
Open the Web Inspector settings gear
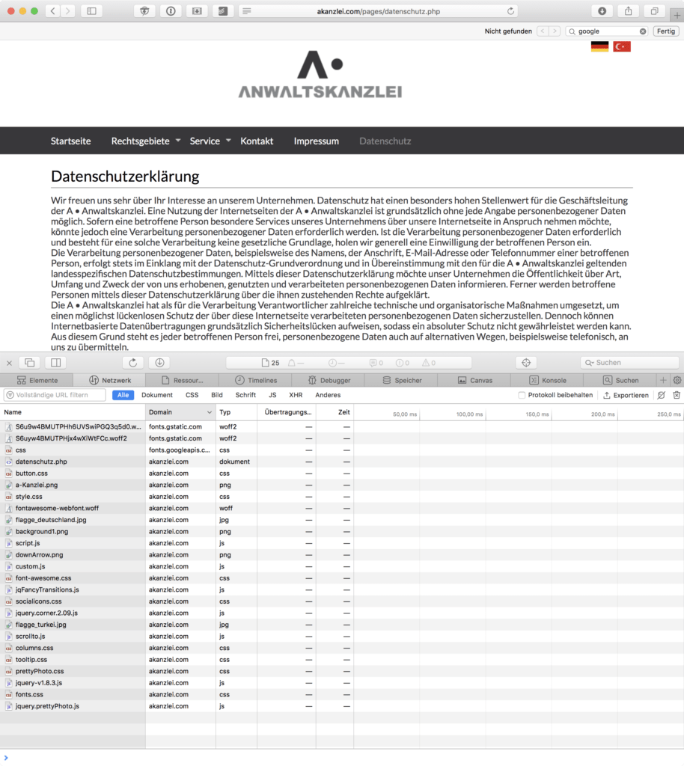click(x=677, y=380)
